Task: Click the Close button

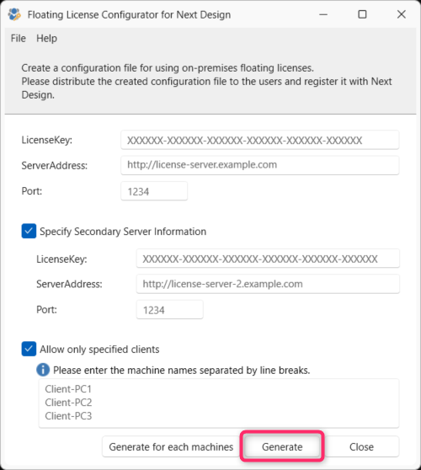Action: [x=361, y=446]
